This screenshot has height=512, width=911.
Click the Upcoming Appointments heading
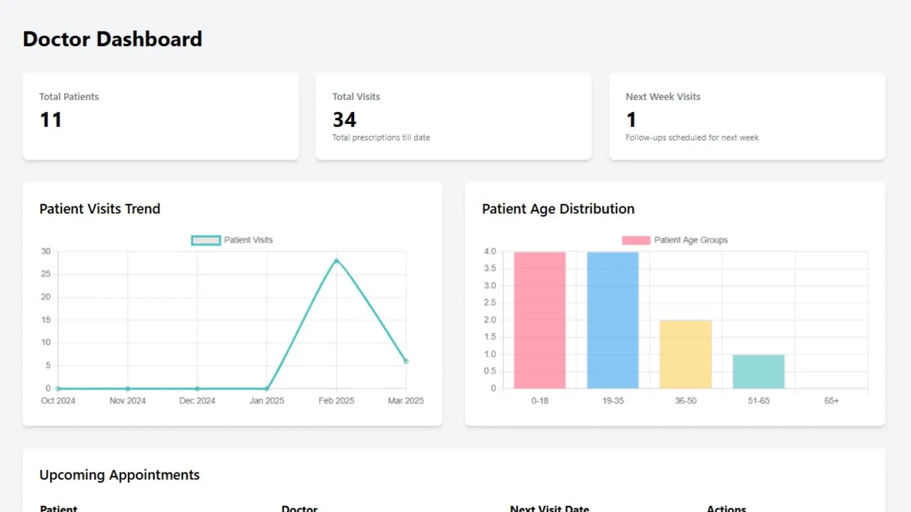tap(120, 475)
